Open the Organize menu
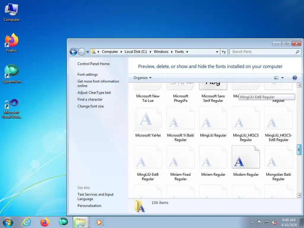This screenshot has width=304, height=228. point(142,78)
